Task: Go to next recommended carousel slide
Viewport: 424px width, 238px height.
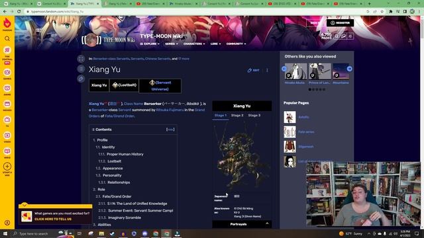Action: pos(349,69)
